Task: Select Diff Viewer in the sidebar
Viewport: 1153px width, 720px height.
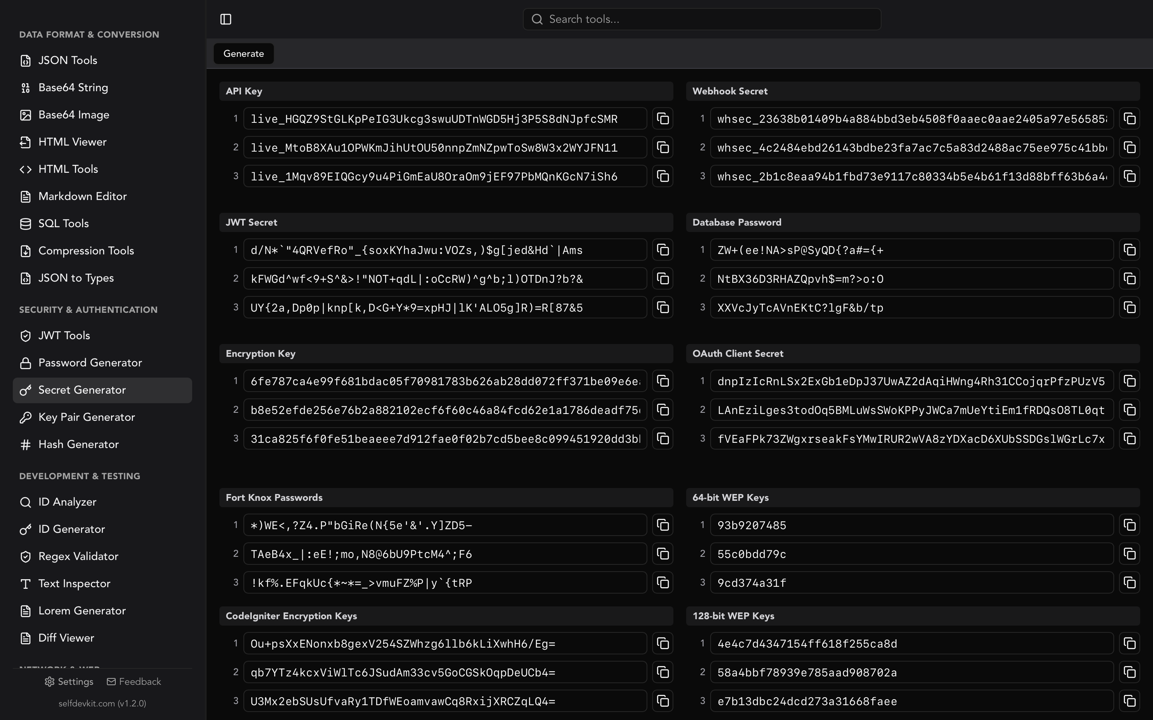Action: point(66,638)
